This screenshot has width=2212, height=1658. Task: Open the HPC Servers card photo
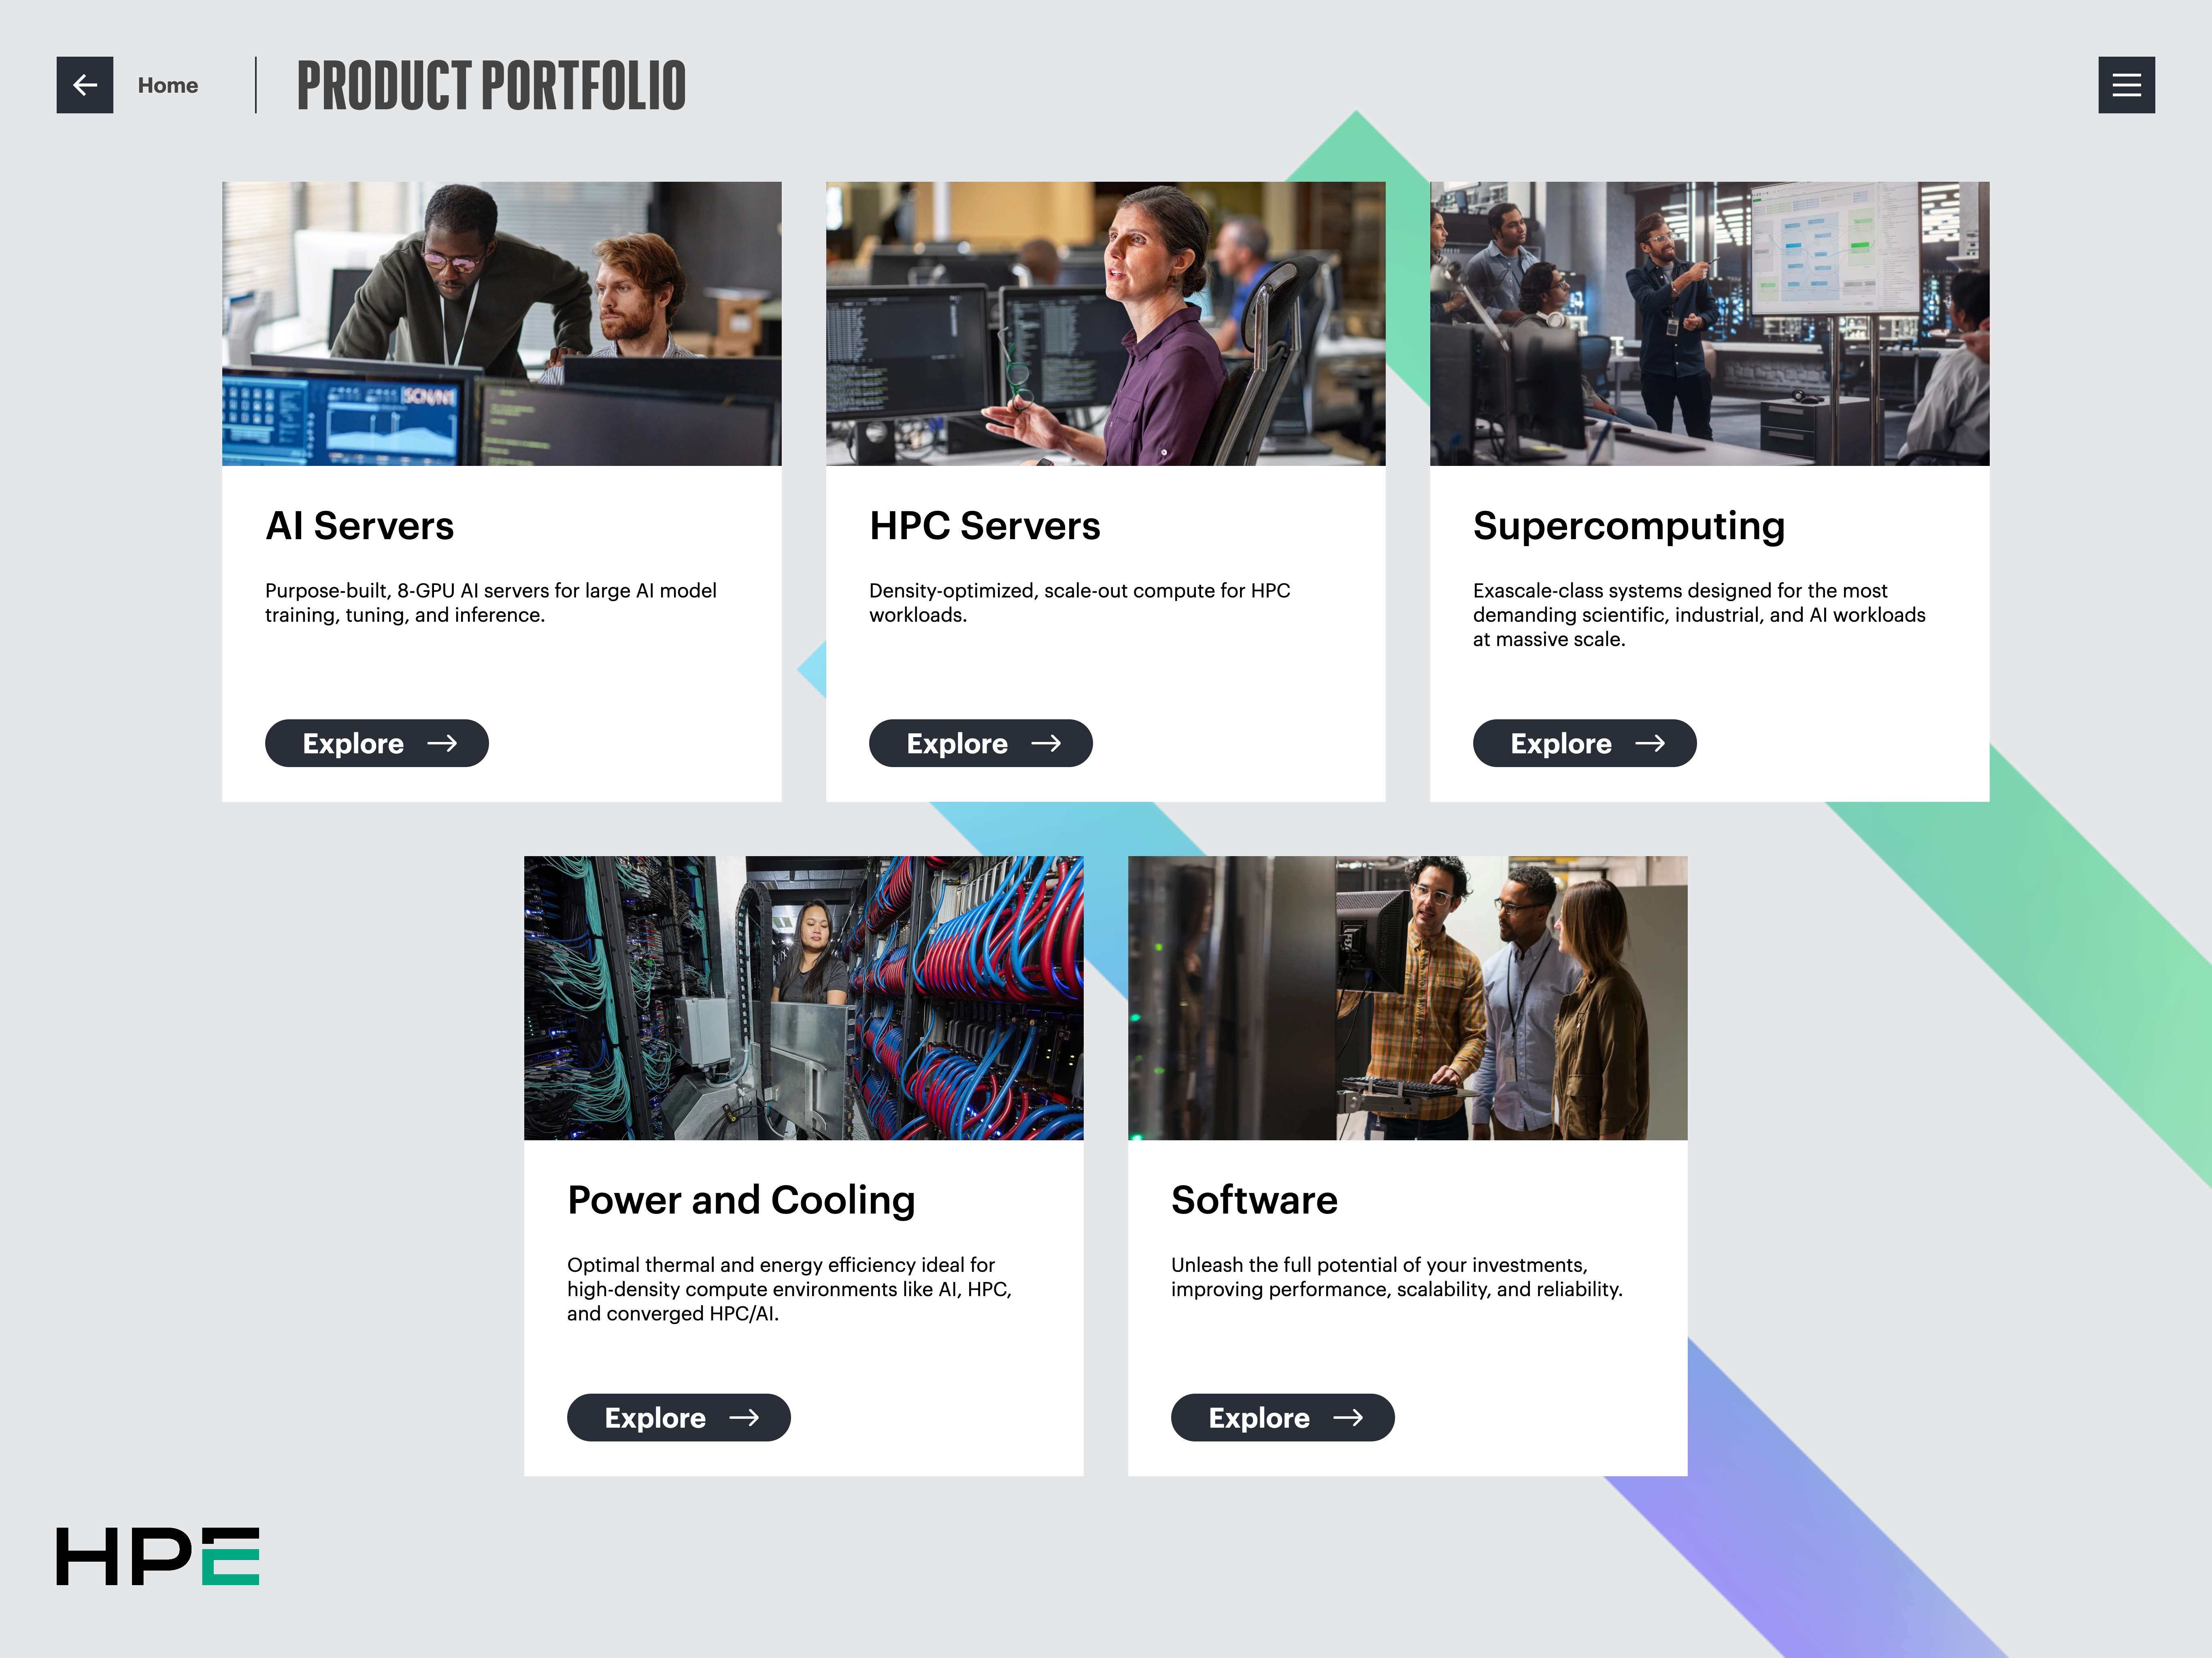tap(1106, 324)
